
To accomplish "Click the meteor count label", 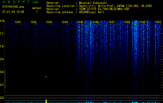I will (37, 8).
